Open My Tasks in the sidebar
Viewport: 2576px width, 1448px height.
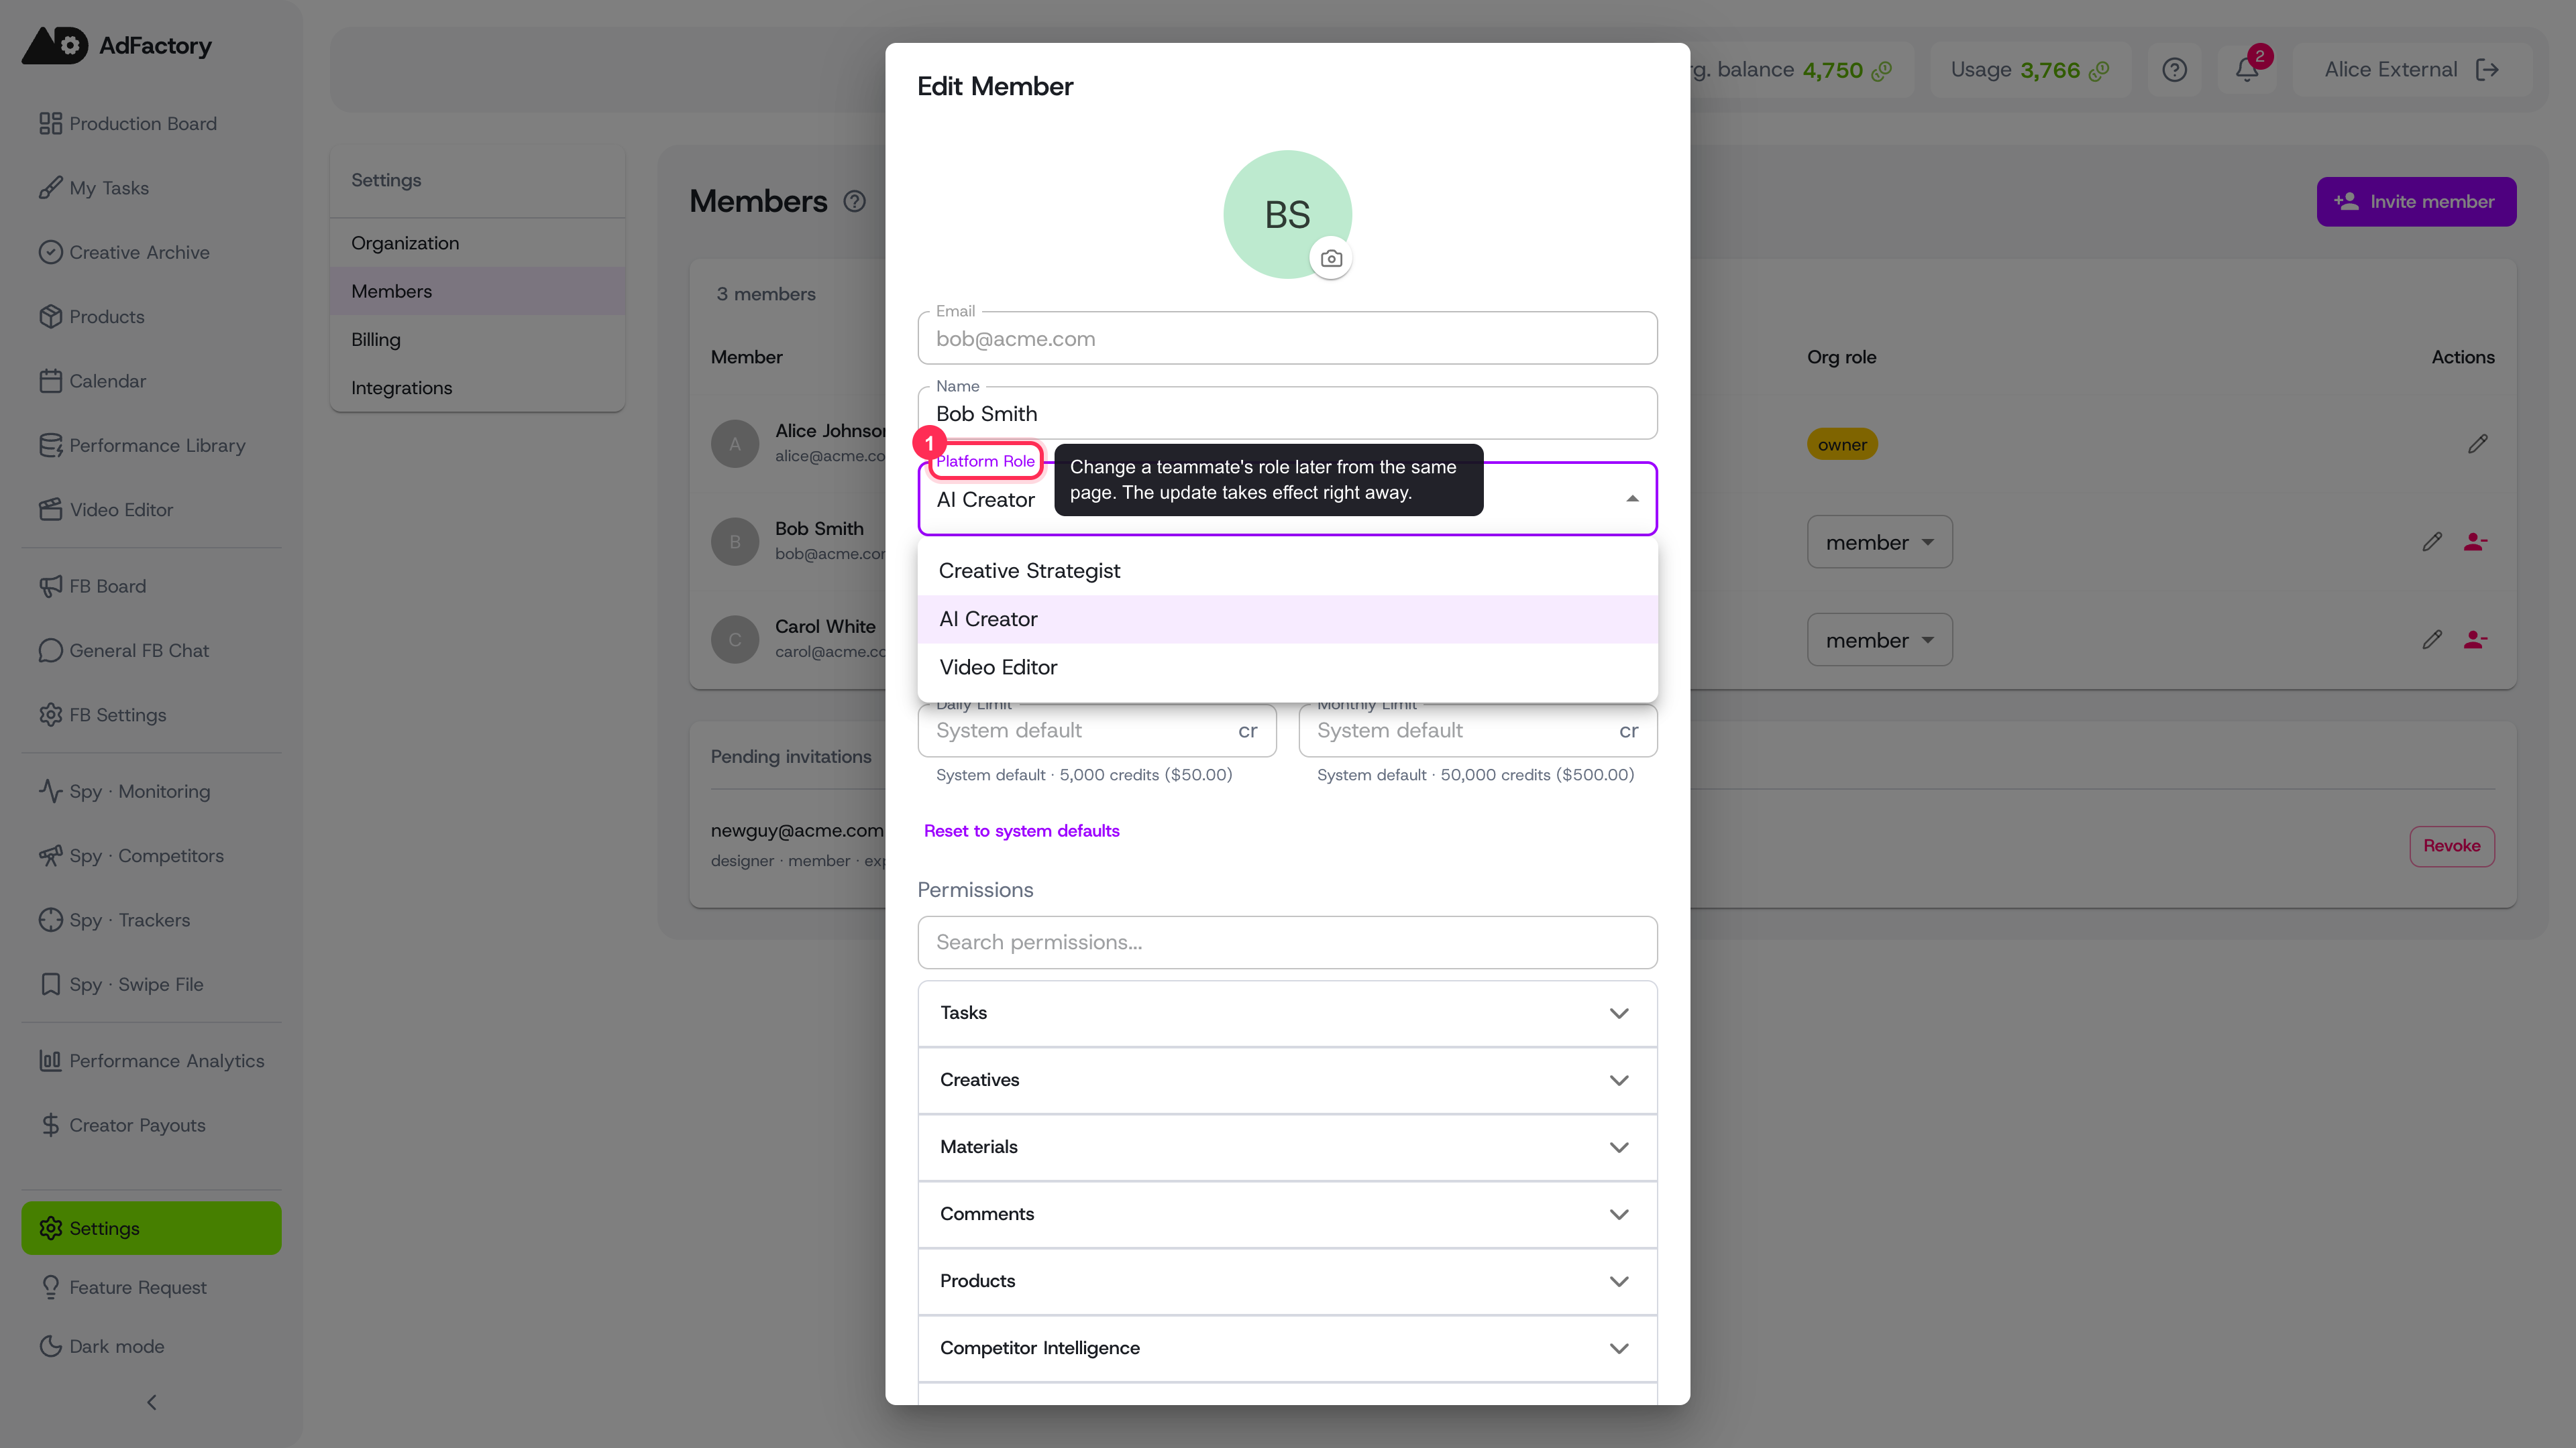click(x=151, y=188)
